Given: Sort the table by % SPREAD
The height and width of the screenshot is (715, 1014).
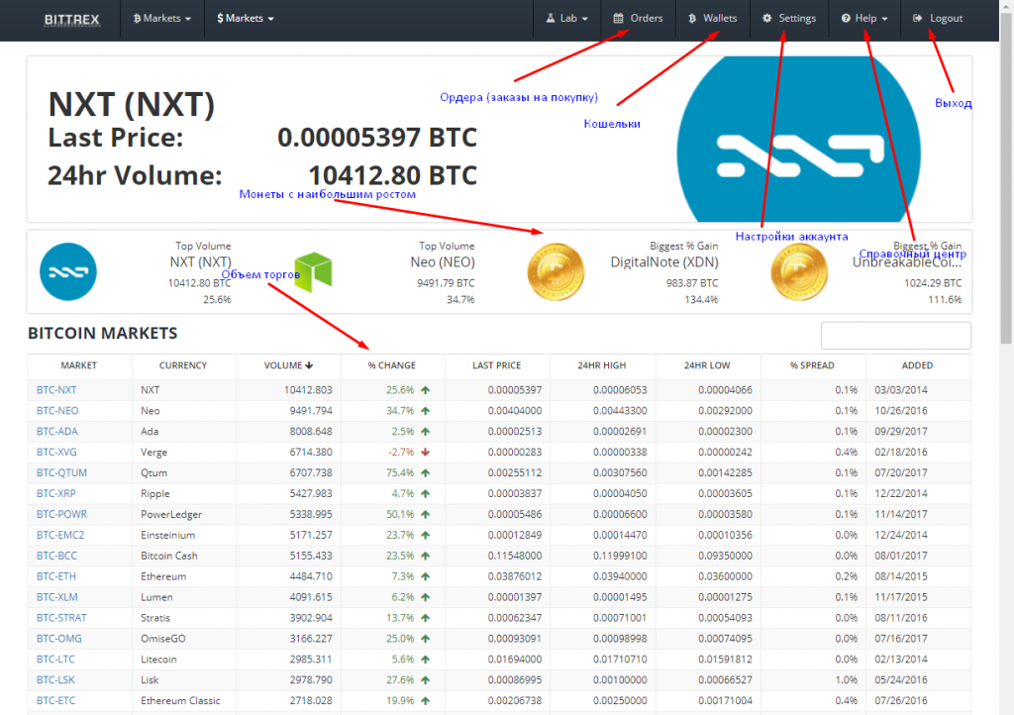Looking at the screenshot, I should point(812,365).
